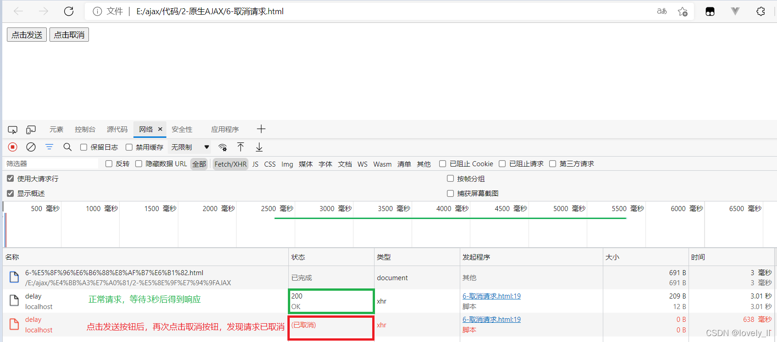The image size is (777, 342).
Task: Click the browser address bar URL
Action: (x=210, y=11)
